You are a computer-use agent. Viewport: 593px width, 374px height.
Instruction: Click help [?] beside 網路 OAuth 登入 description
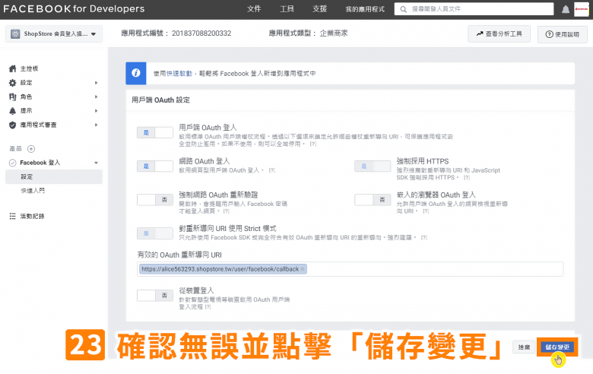click(x=271, y=170)
